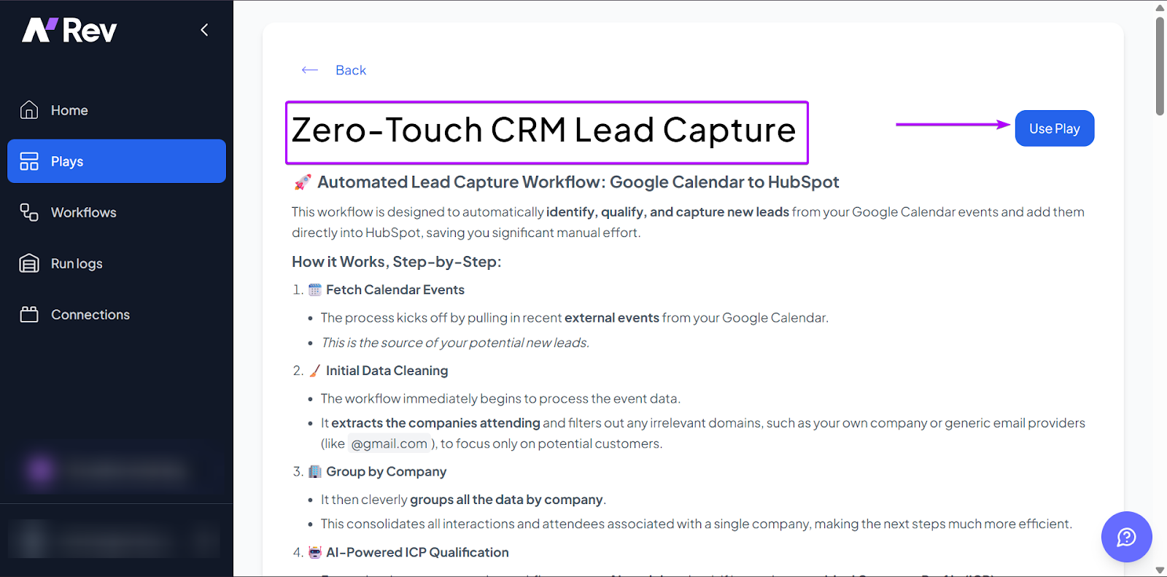Click the Use Play button
Viewport: 1167px width, 577px height.
[1055, 128]
